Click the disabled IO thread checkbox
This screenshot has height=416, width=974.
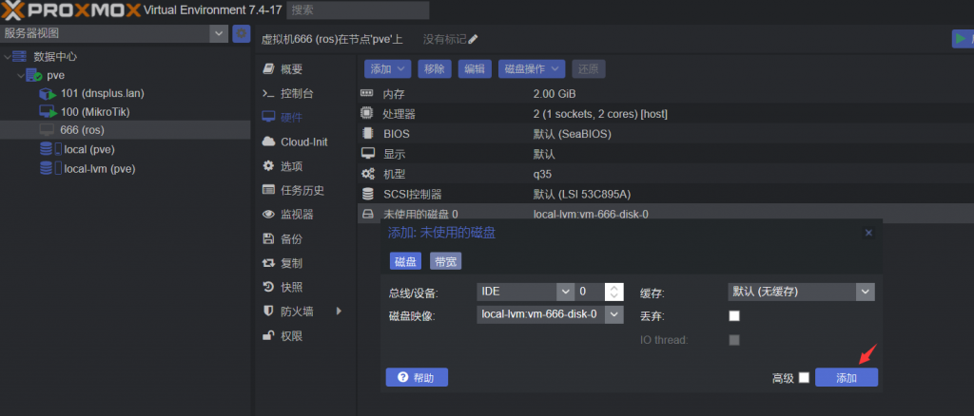point(734,340)
